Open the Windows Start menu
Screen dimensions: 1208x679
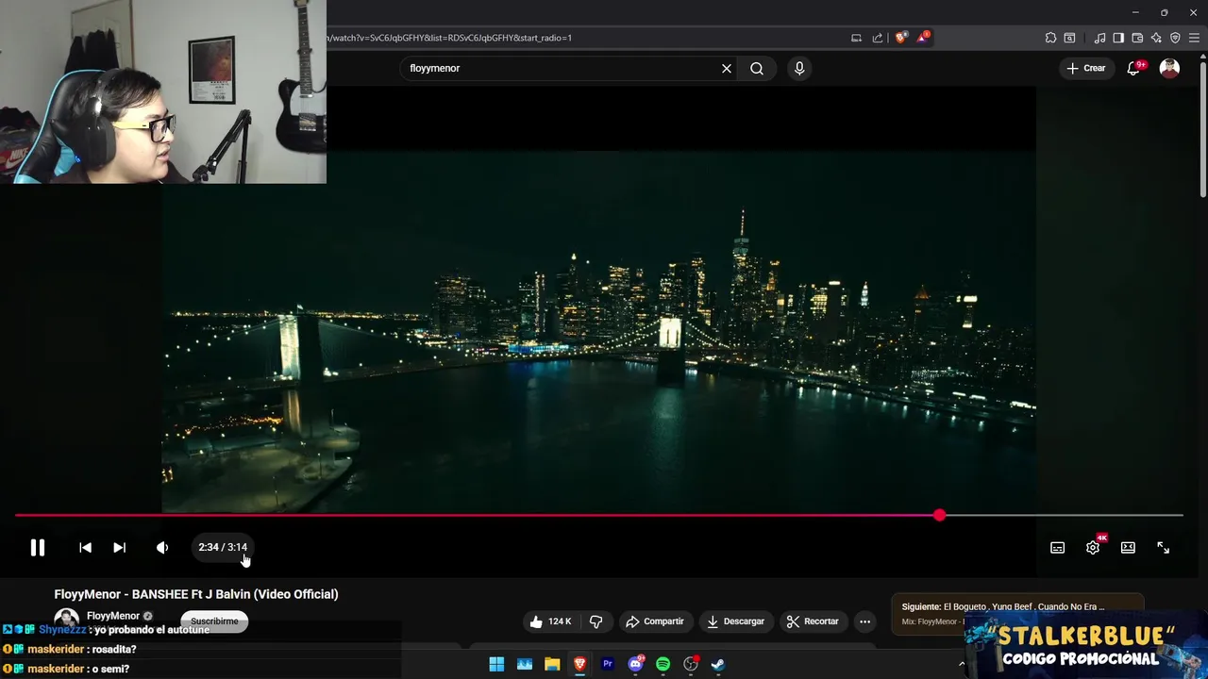click(496, 664)
